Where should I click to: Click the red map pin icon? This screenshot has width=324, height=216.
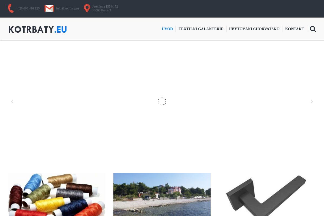point(87,8)
